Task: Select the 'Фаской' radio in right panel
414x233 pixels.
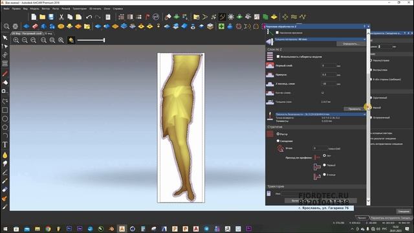Action: pos(371,107)
